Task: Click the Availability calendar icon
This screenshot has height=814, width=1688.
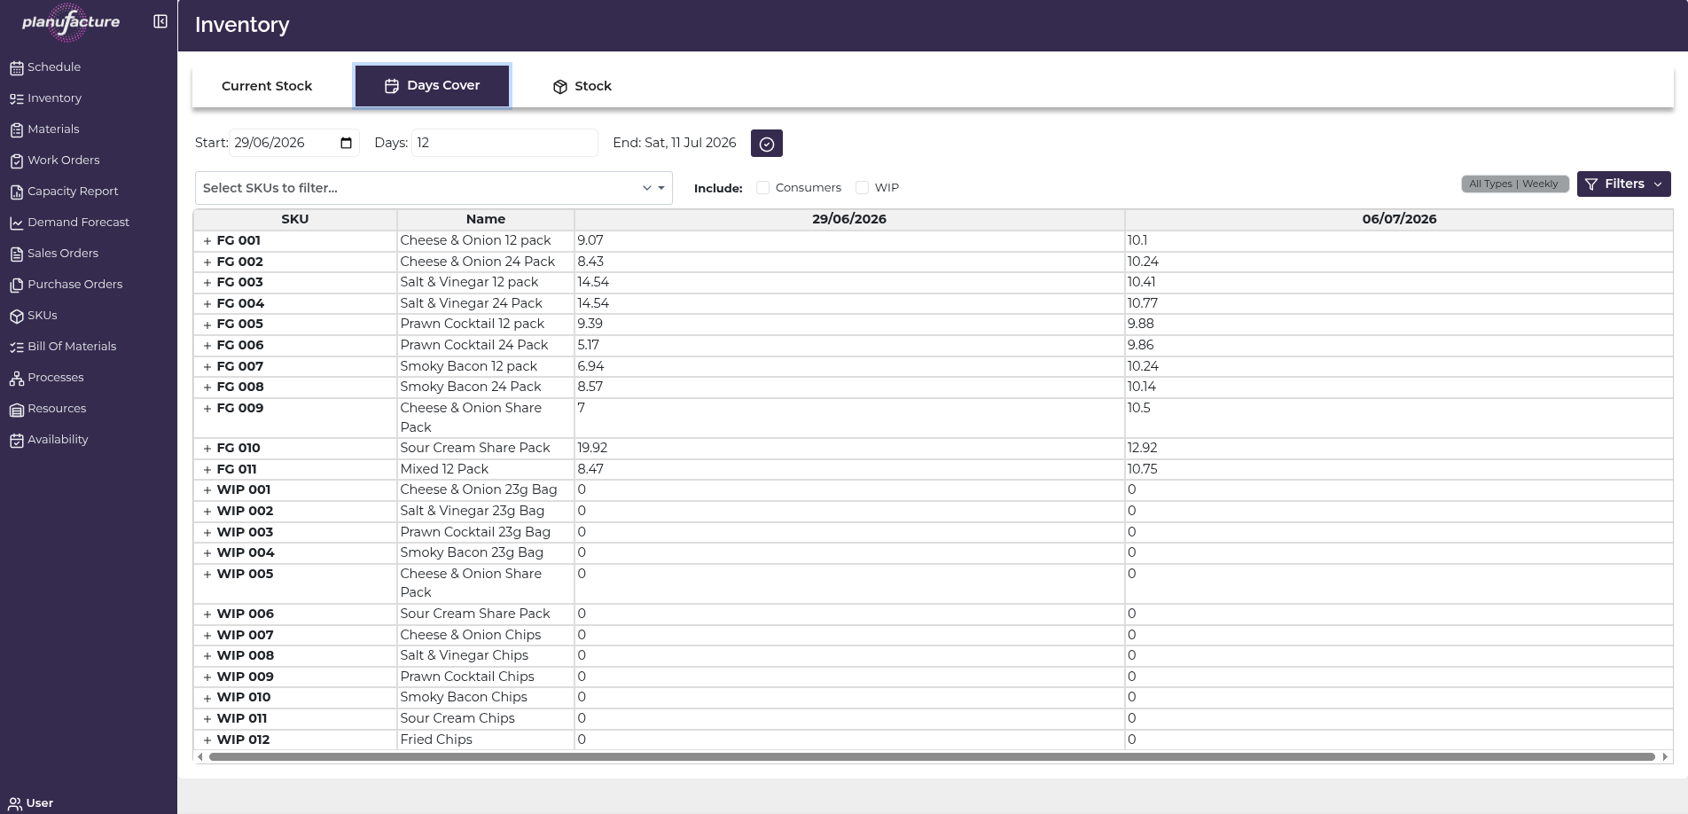Action: tap(16, 440)
